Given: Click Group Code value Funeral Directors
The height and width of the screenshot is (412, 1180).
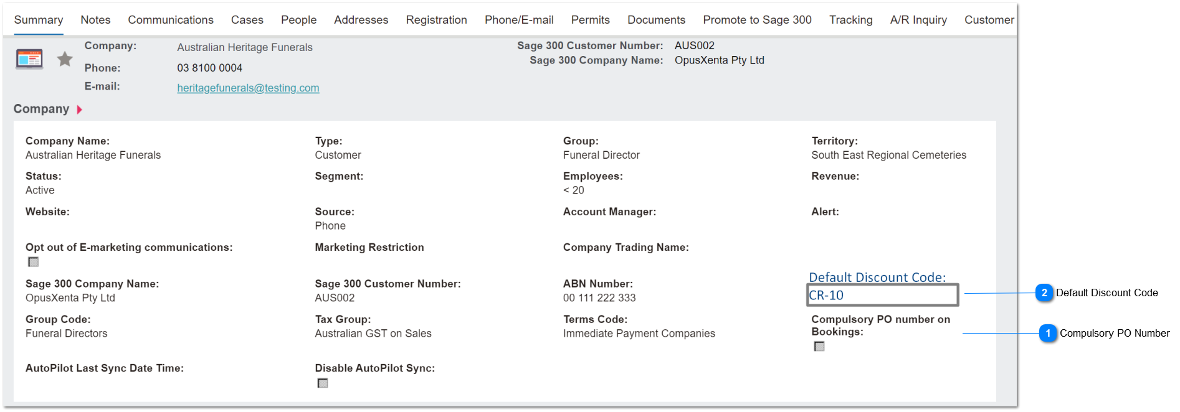Looking at the screenshot, I should pyautogui.click(x=66, y=334).
